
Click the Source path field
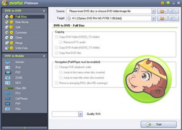coord(109,11)
